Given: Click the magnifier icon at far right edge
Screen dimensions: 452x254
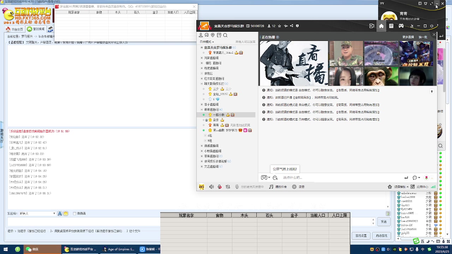Looking at the screenshot, I should point(440,146).
